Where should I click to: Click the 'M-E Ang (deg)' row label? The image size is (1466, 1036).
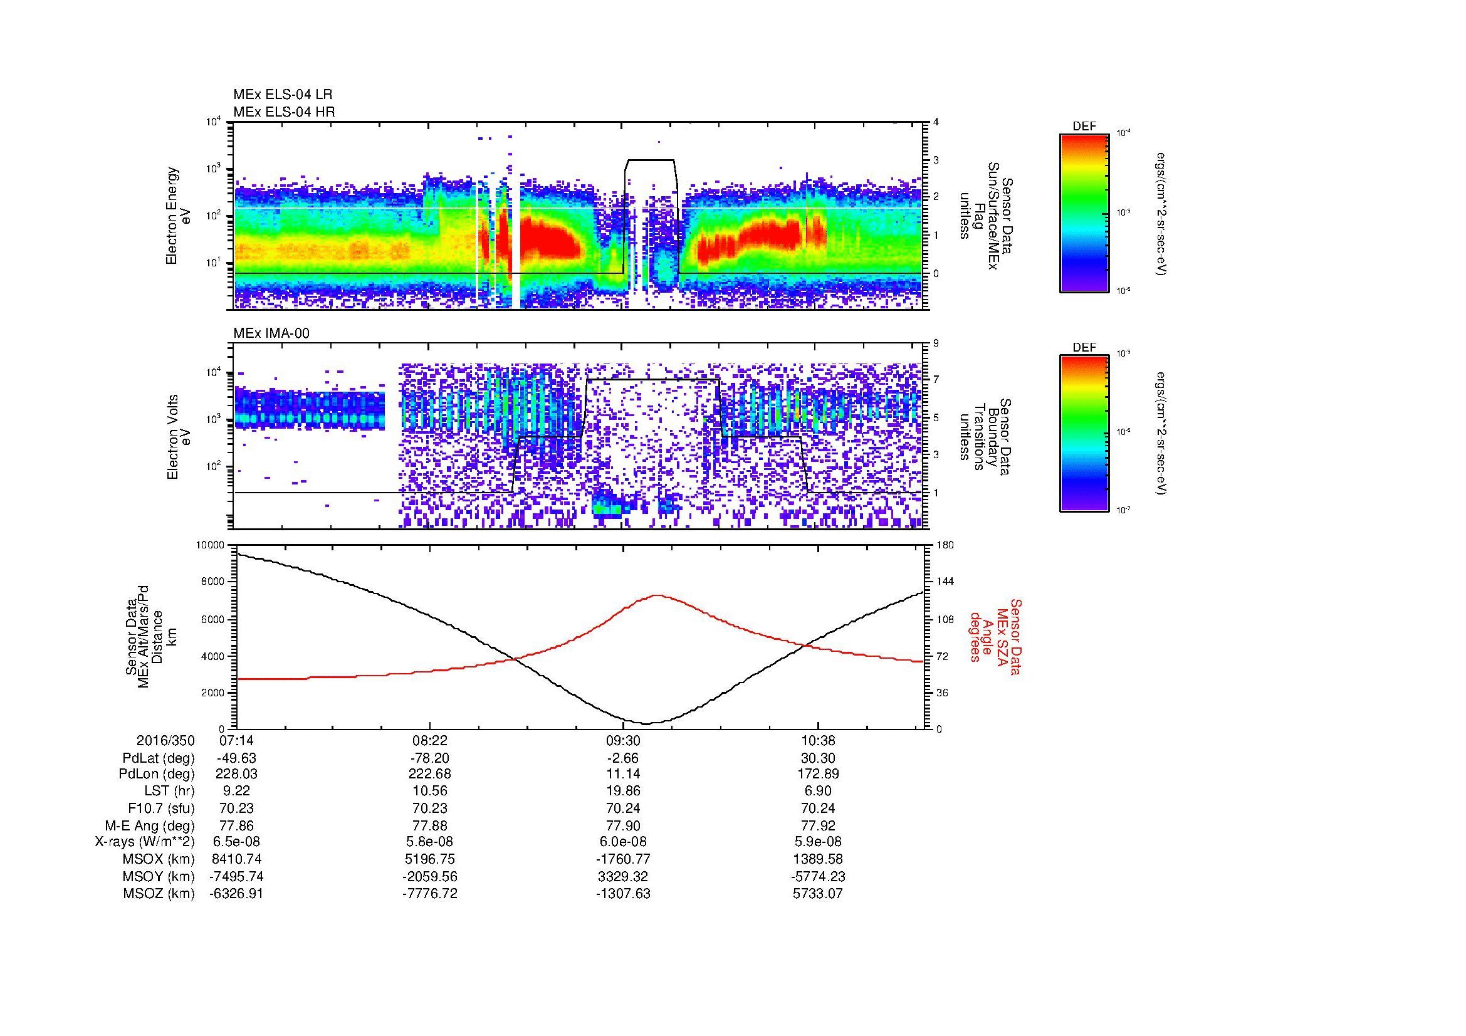[150, 825]
